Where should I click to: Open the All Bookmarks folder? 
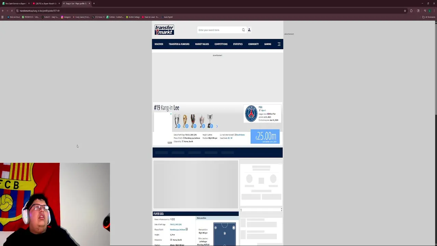point(429,17)
